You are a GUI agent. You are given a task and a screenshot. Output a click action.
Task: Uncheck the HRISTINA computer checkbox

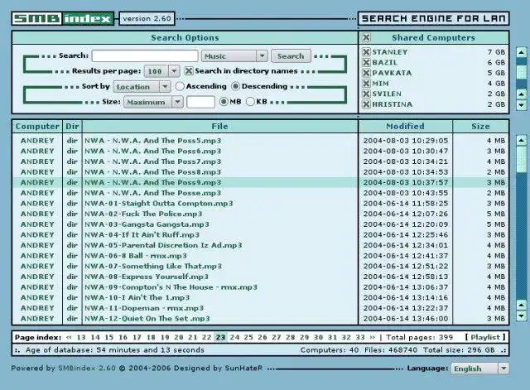click(366, 104)
